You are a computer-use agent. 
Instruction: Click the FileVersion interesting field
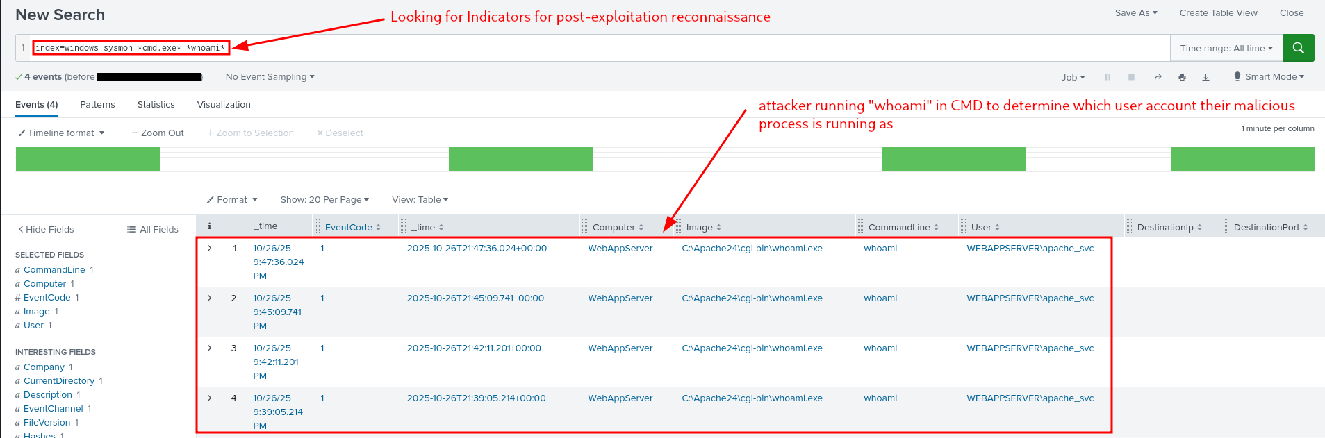(47, 422)
